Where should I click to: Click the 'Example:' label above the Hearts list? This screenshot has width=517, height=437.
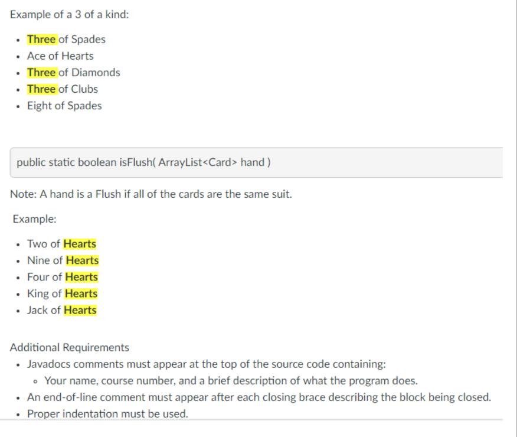point(35,218)
